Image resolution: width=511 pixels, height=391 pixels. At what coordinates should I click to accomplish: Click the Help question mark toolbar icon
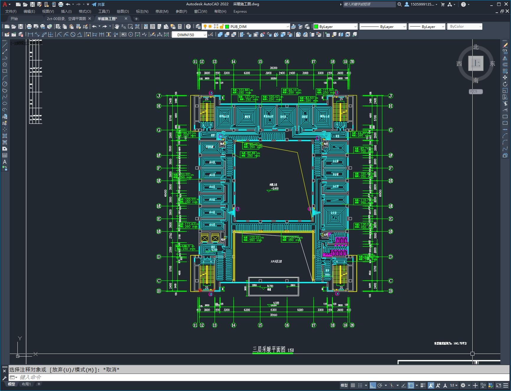click(x=188, y=27)
